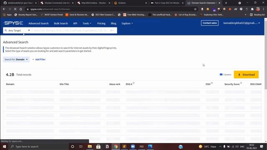Viewport: 267px width, 150px height.
Task: Click the enter arrow icon in search bar
Action: pos(112,30)
